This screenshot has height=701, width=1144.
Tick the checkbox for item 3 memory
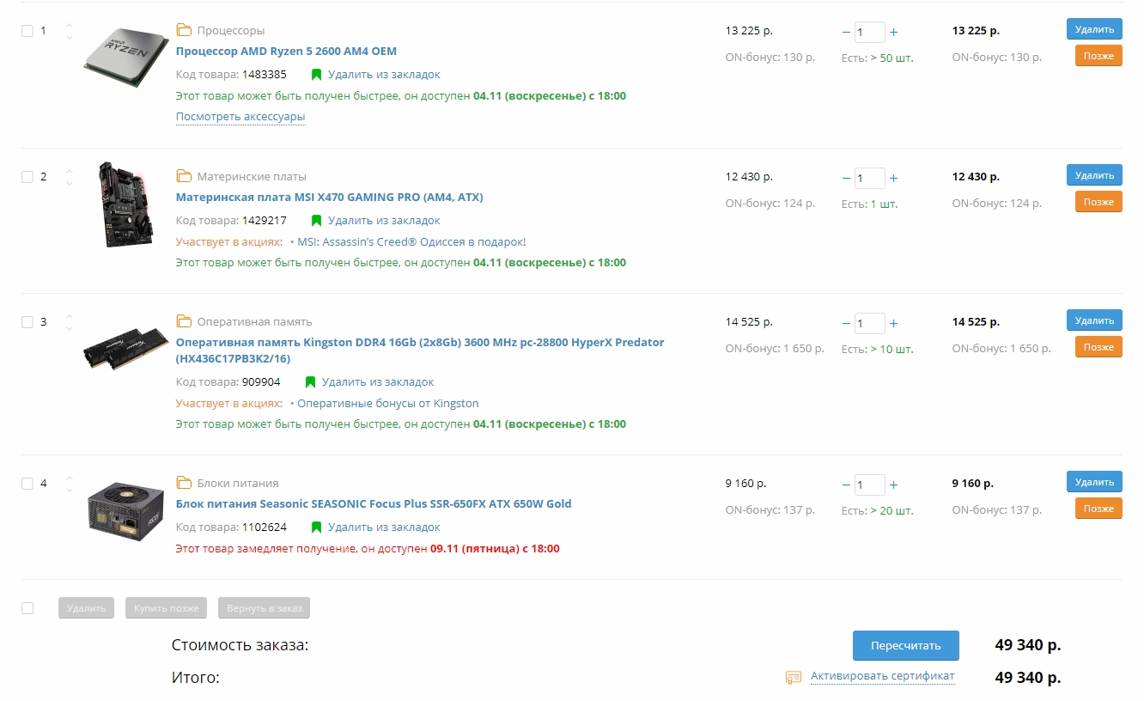tap(27, 322)
